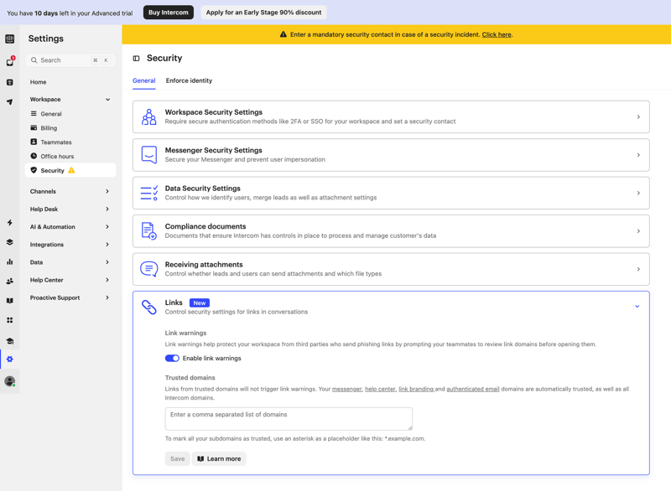Image resolution: width=671 pixels, height=491 pixels.
Task: Open the link branding hyperlink
Action: (415, 389)
